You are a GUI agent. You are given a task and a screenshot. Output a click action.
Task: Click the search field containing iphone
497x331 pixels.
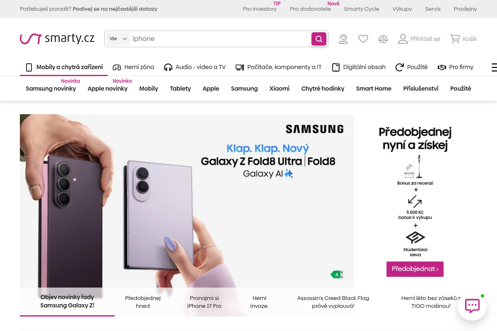(220, 39)
